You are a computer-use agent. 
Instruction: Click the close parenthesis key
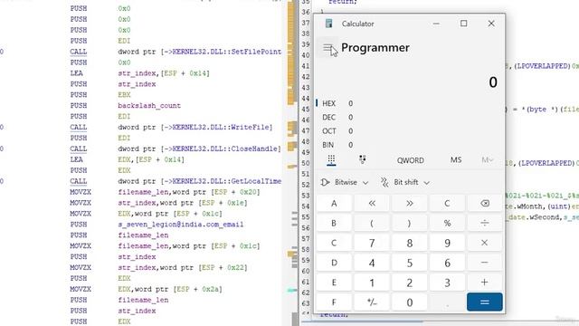click(x=409, y=224)
